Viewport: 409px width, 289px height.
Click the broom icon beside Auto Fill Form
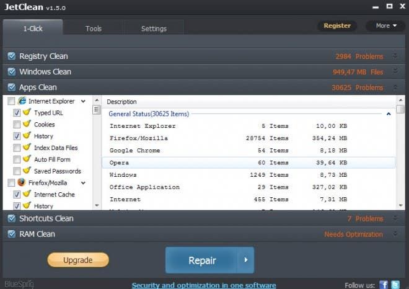[27, 159]
